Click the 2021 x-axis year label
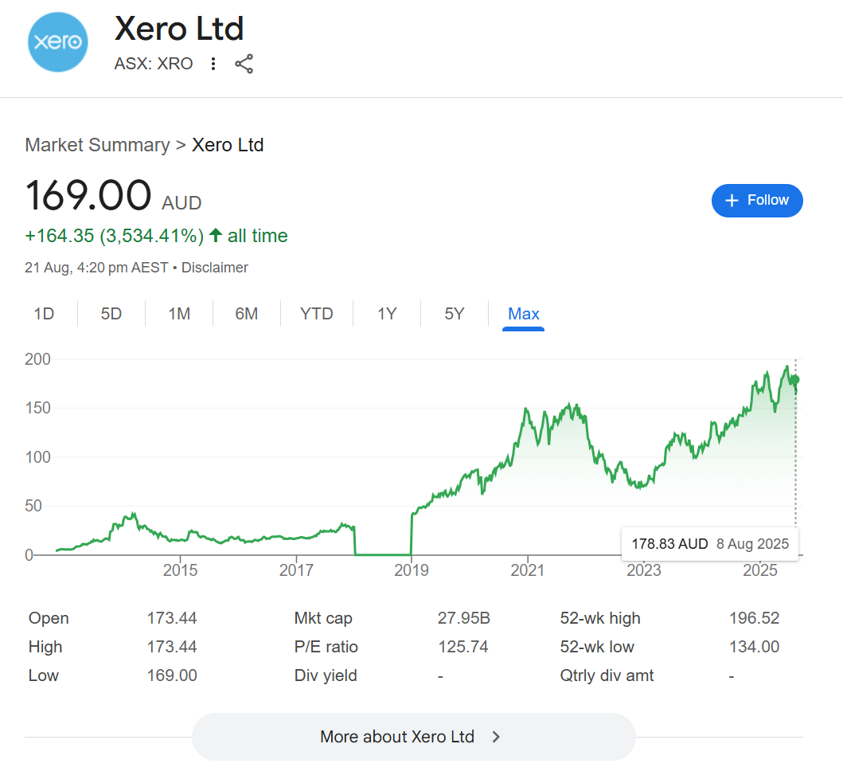 point(528,570)
